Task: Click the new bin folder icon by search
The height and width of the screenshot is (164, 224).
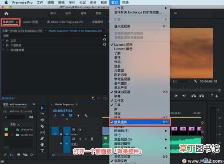Action: pos(31,117)
